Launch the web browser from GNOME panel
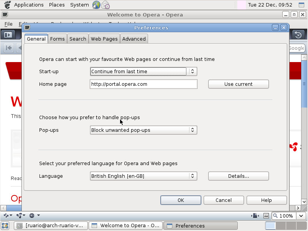 click(96, 5)
